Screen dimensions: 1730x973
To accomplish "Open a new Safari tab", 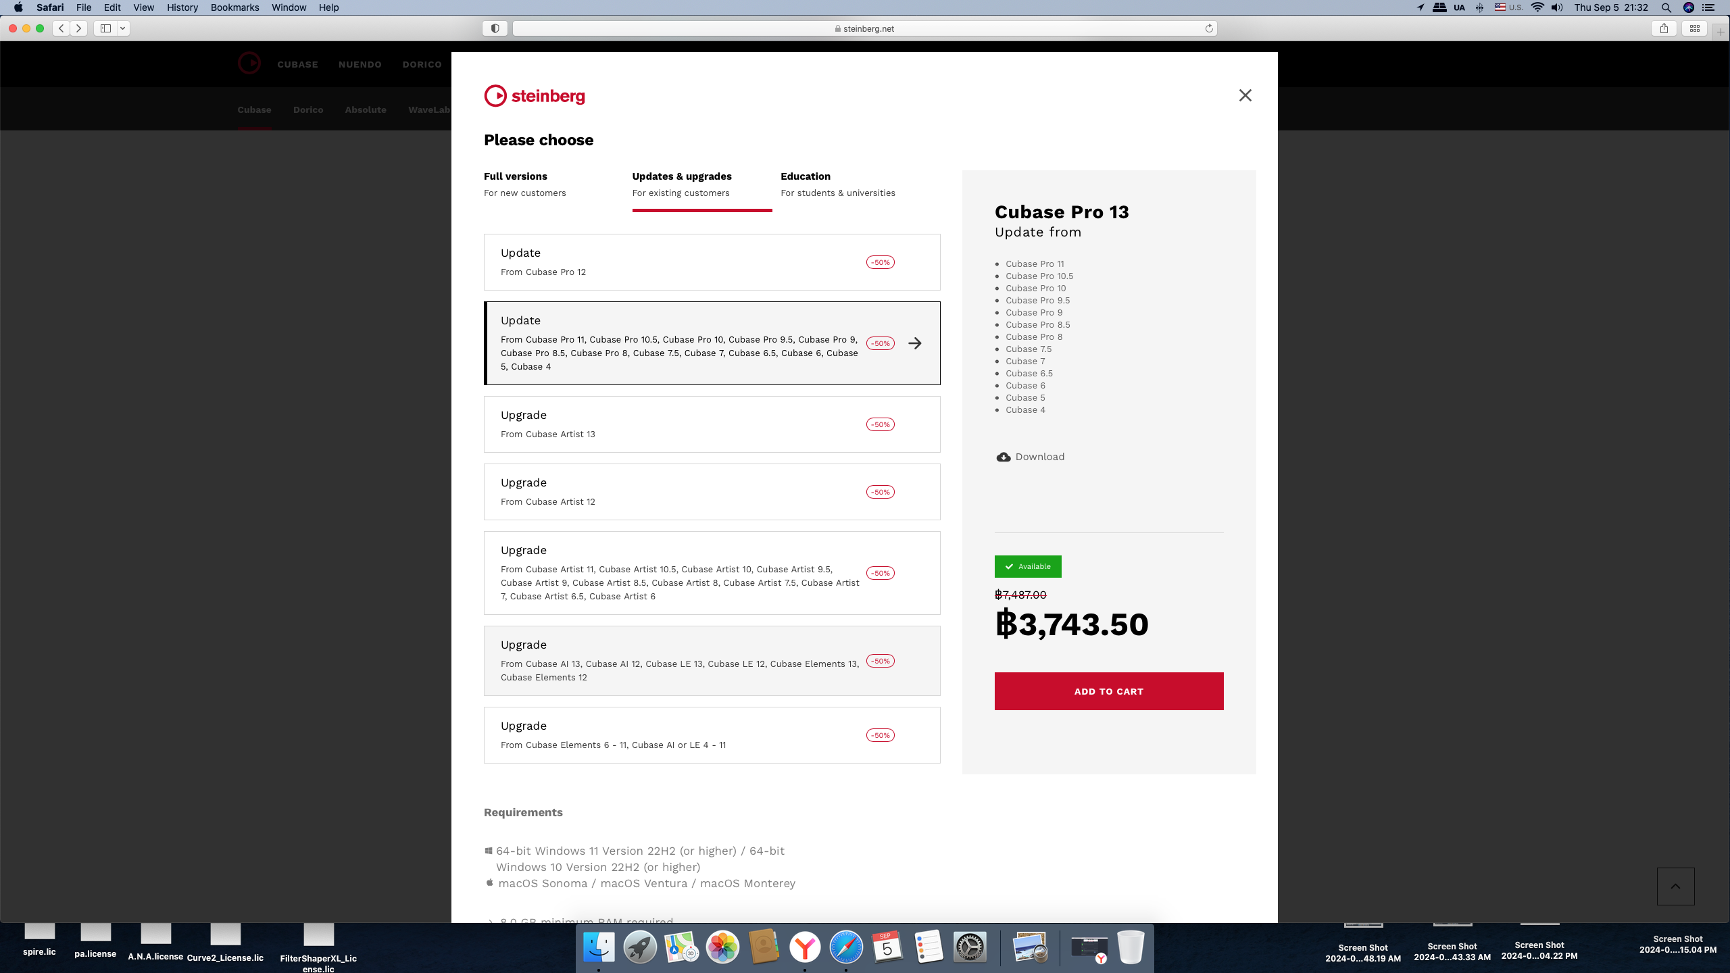I will pyautogui.click(x=1721, y=32).
